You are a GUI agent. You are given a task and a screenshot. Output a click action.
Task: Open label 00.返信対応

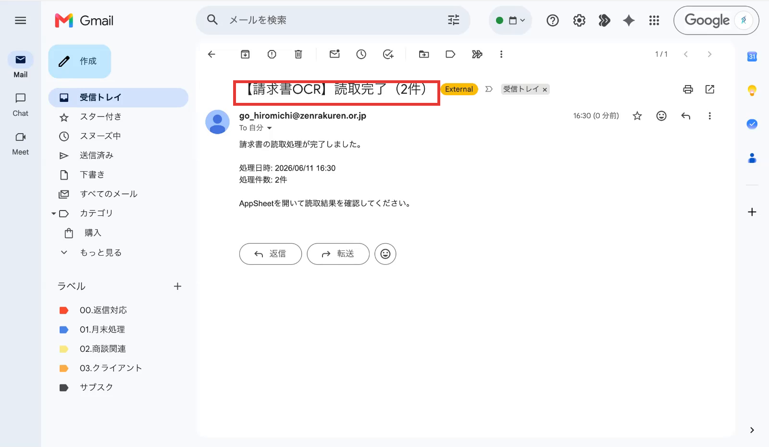click(118, 310)
